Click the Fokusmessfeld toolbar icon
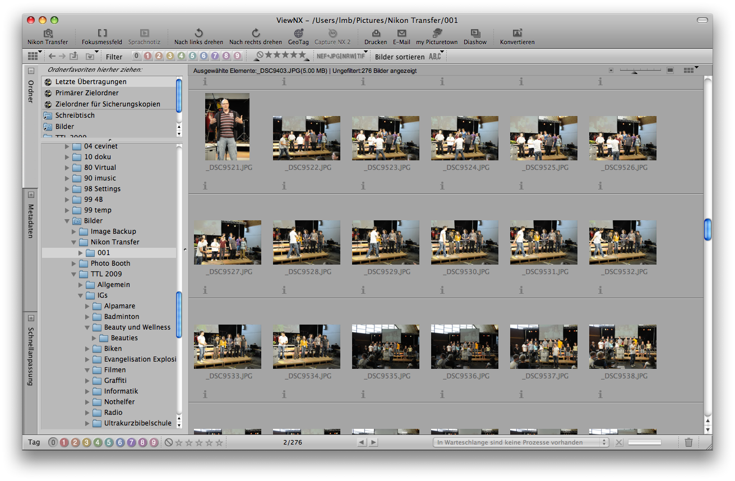Image resolution: width=735 pixels, height=481 pixels. tap(102, 34)
